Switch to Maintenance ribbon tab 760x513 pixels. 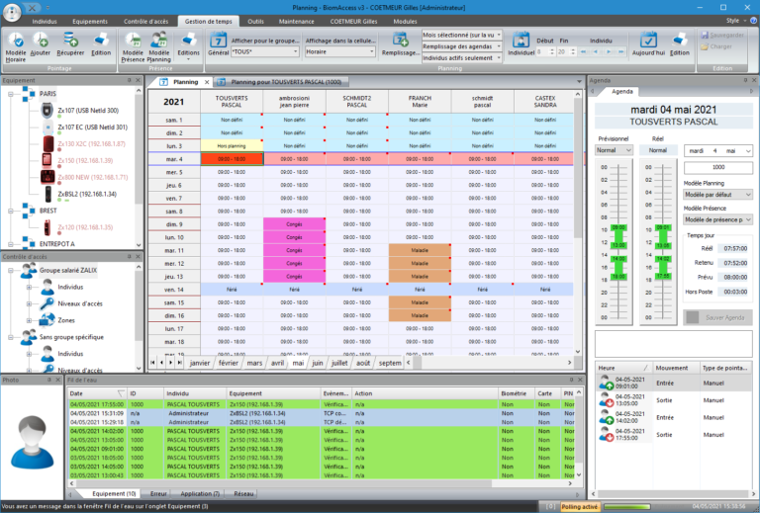(x=296, y=22)
